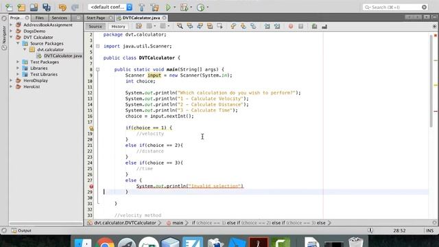Image resolution: width=439 pixels, height=247 pixels.
Task: Select the HeroList project
Action: [32, 86]
